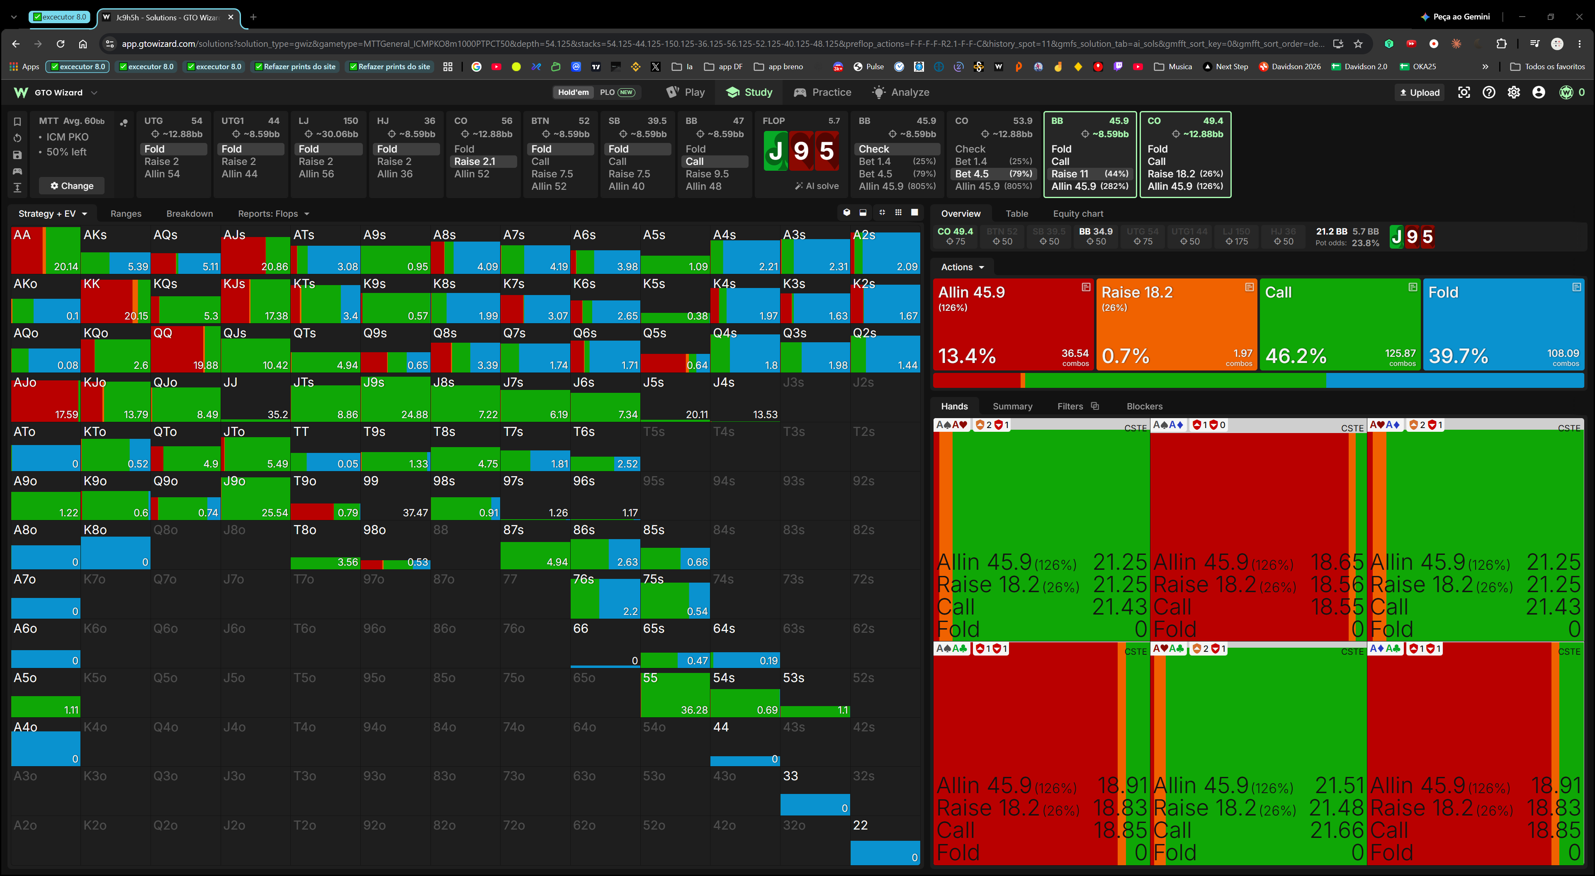Open the user account profile icon

1539,92
